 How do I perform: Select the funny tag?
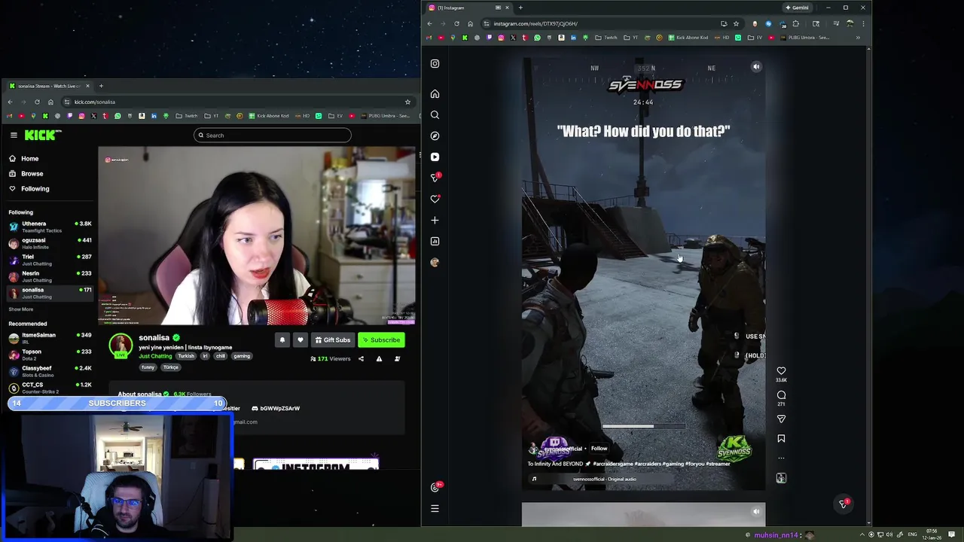point(148,367)
